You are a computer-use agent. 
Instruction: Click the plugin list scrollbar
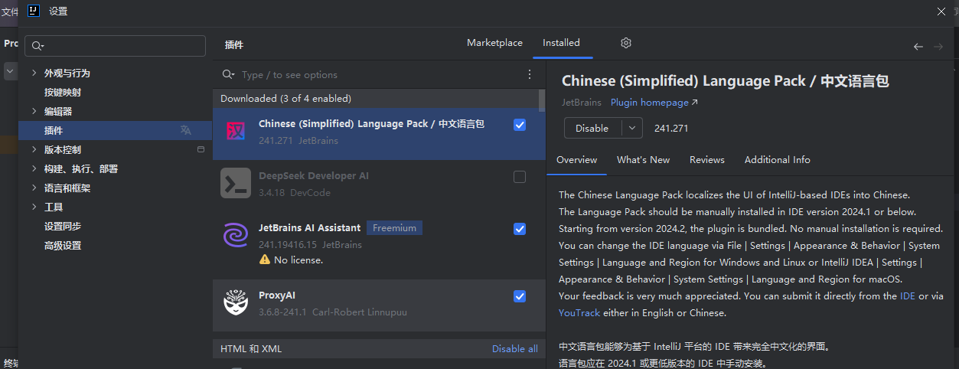pos(542,100)
